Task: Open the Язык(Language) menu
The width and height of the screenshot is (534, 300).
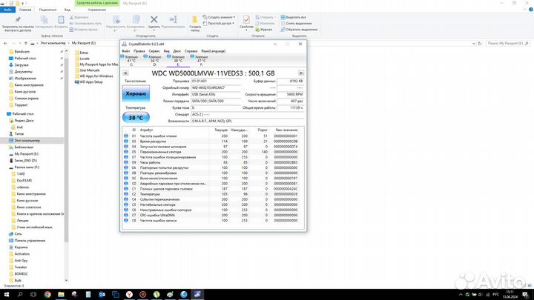Action: [x=213, y=51]
